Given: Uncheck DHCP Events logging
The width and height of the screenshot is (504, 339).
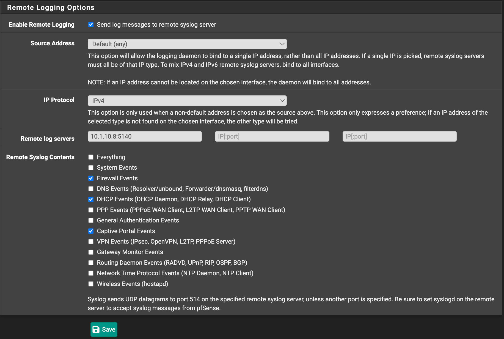Looking at the screenshot, I should coord(91,199).
